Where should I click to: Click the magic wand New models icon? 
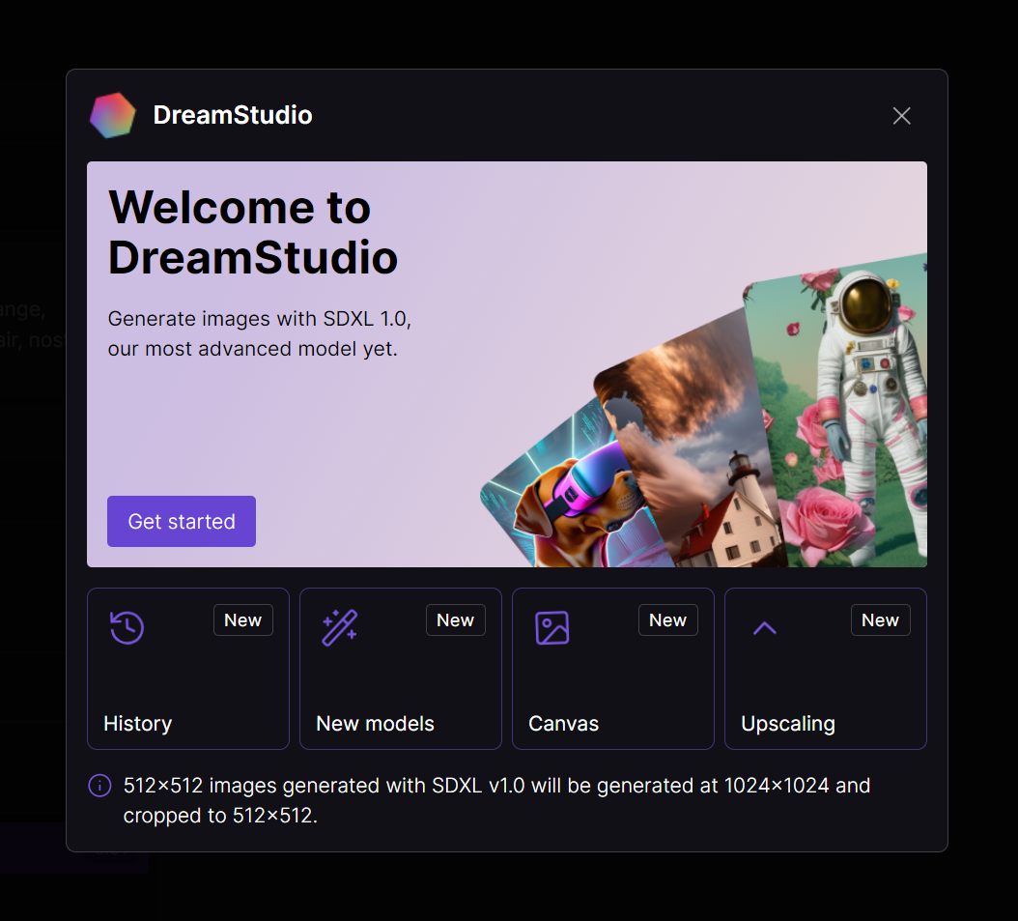pyautogui.click(x=340, y=627)
